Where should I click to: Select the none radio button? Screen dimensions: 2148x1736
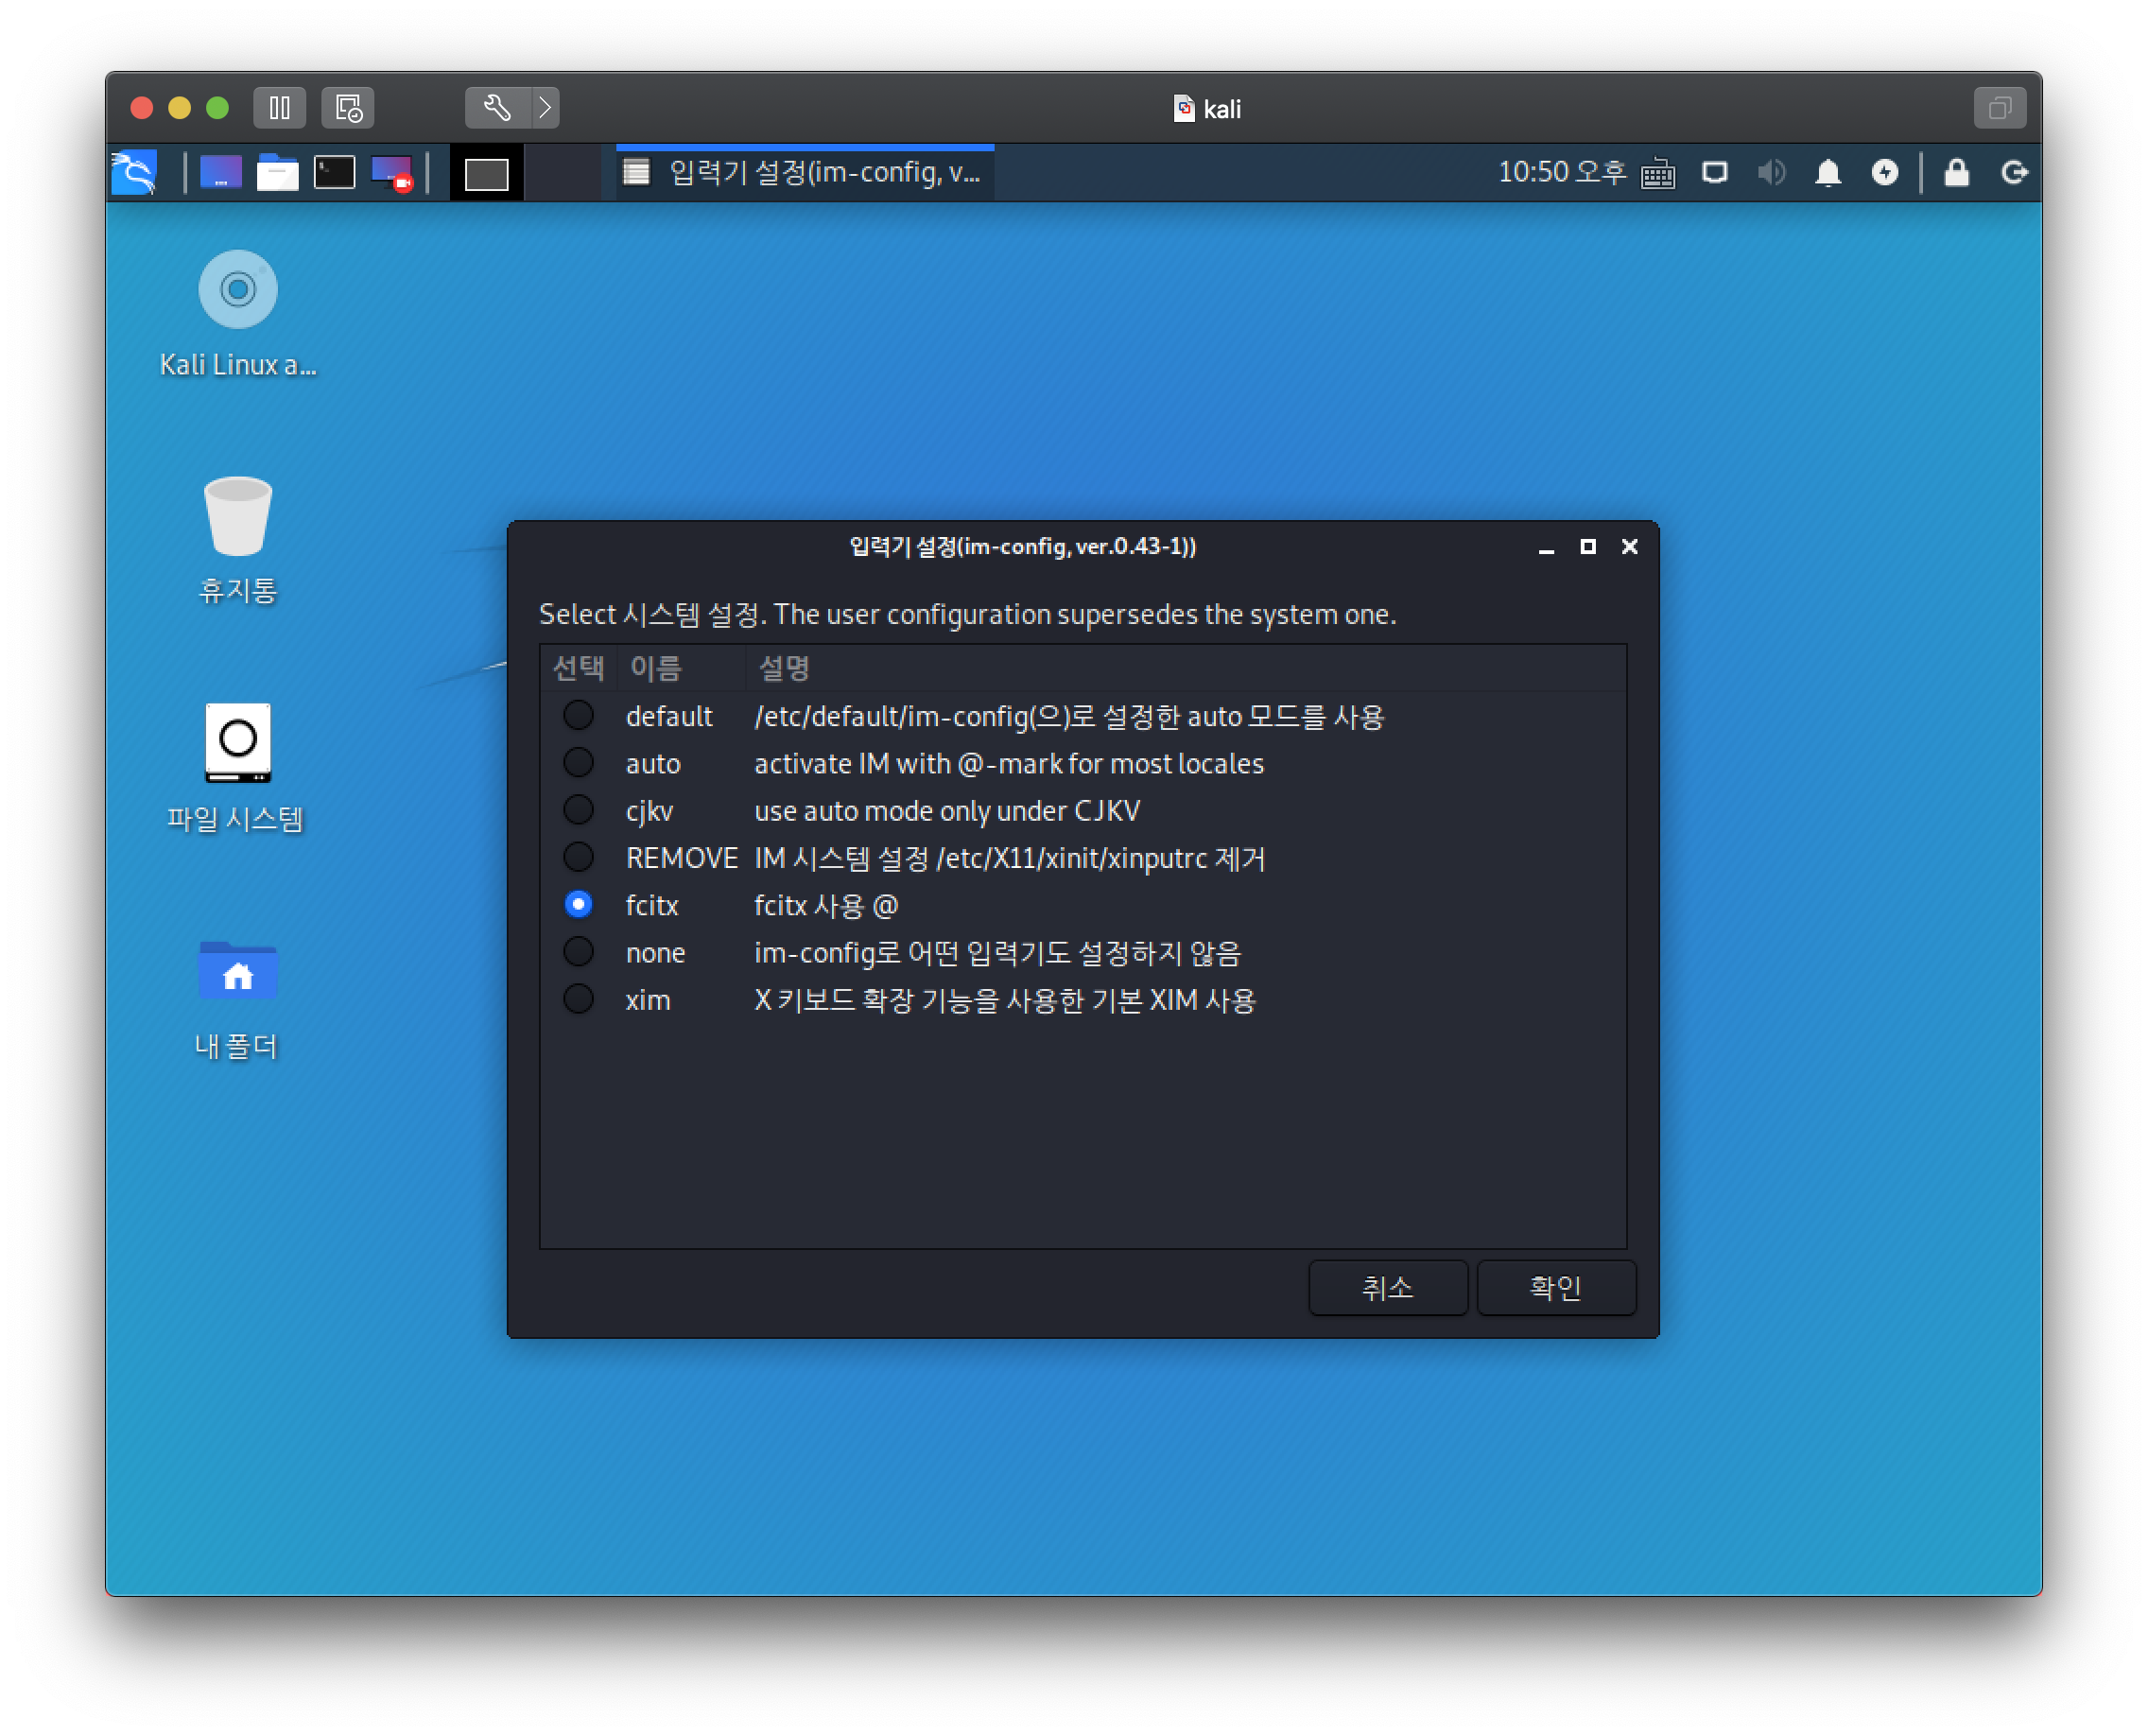(578, 951)
